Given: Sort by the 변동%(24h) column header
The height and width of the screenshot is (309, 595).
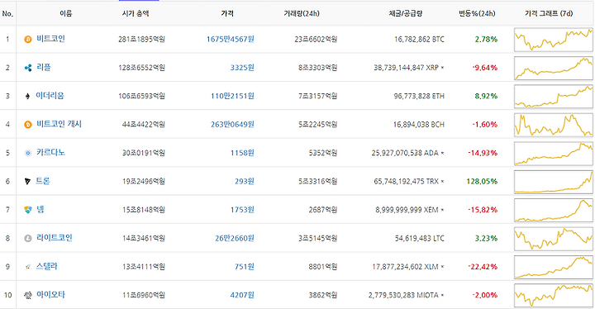Looking at the screenshot, I should point(477,14).
